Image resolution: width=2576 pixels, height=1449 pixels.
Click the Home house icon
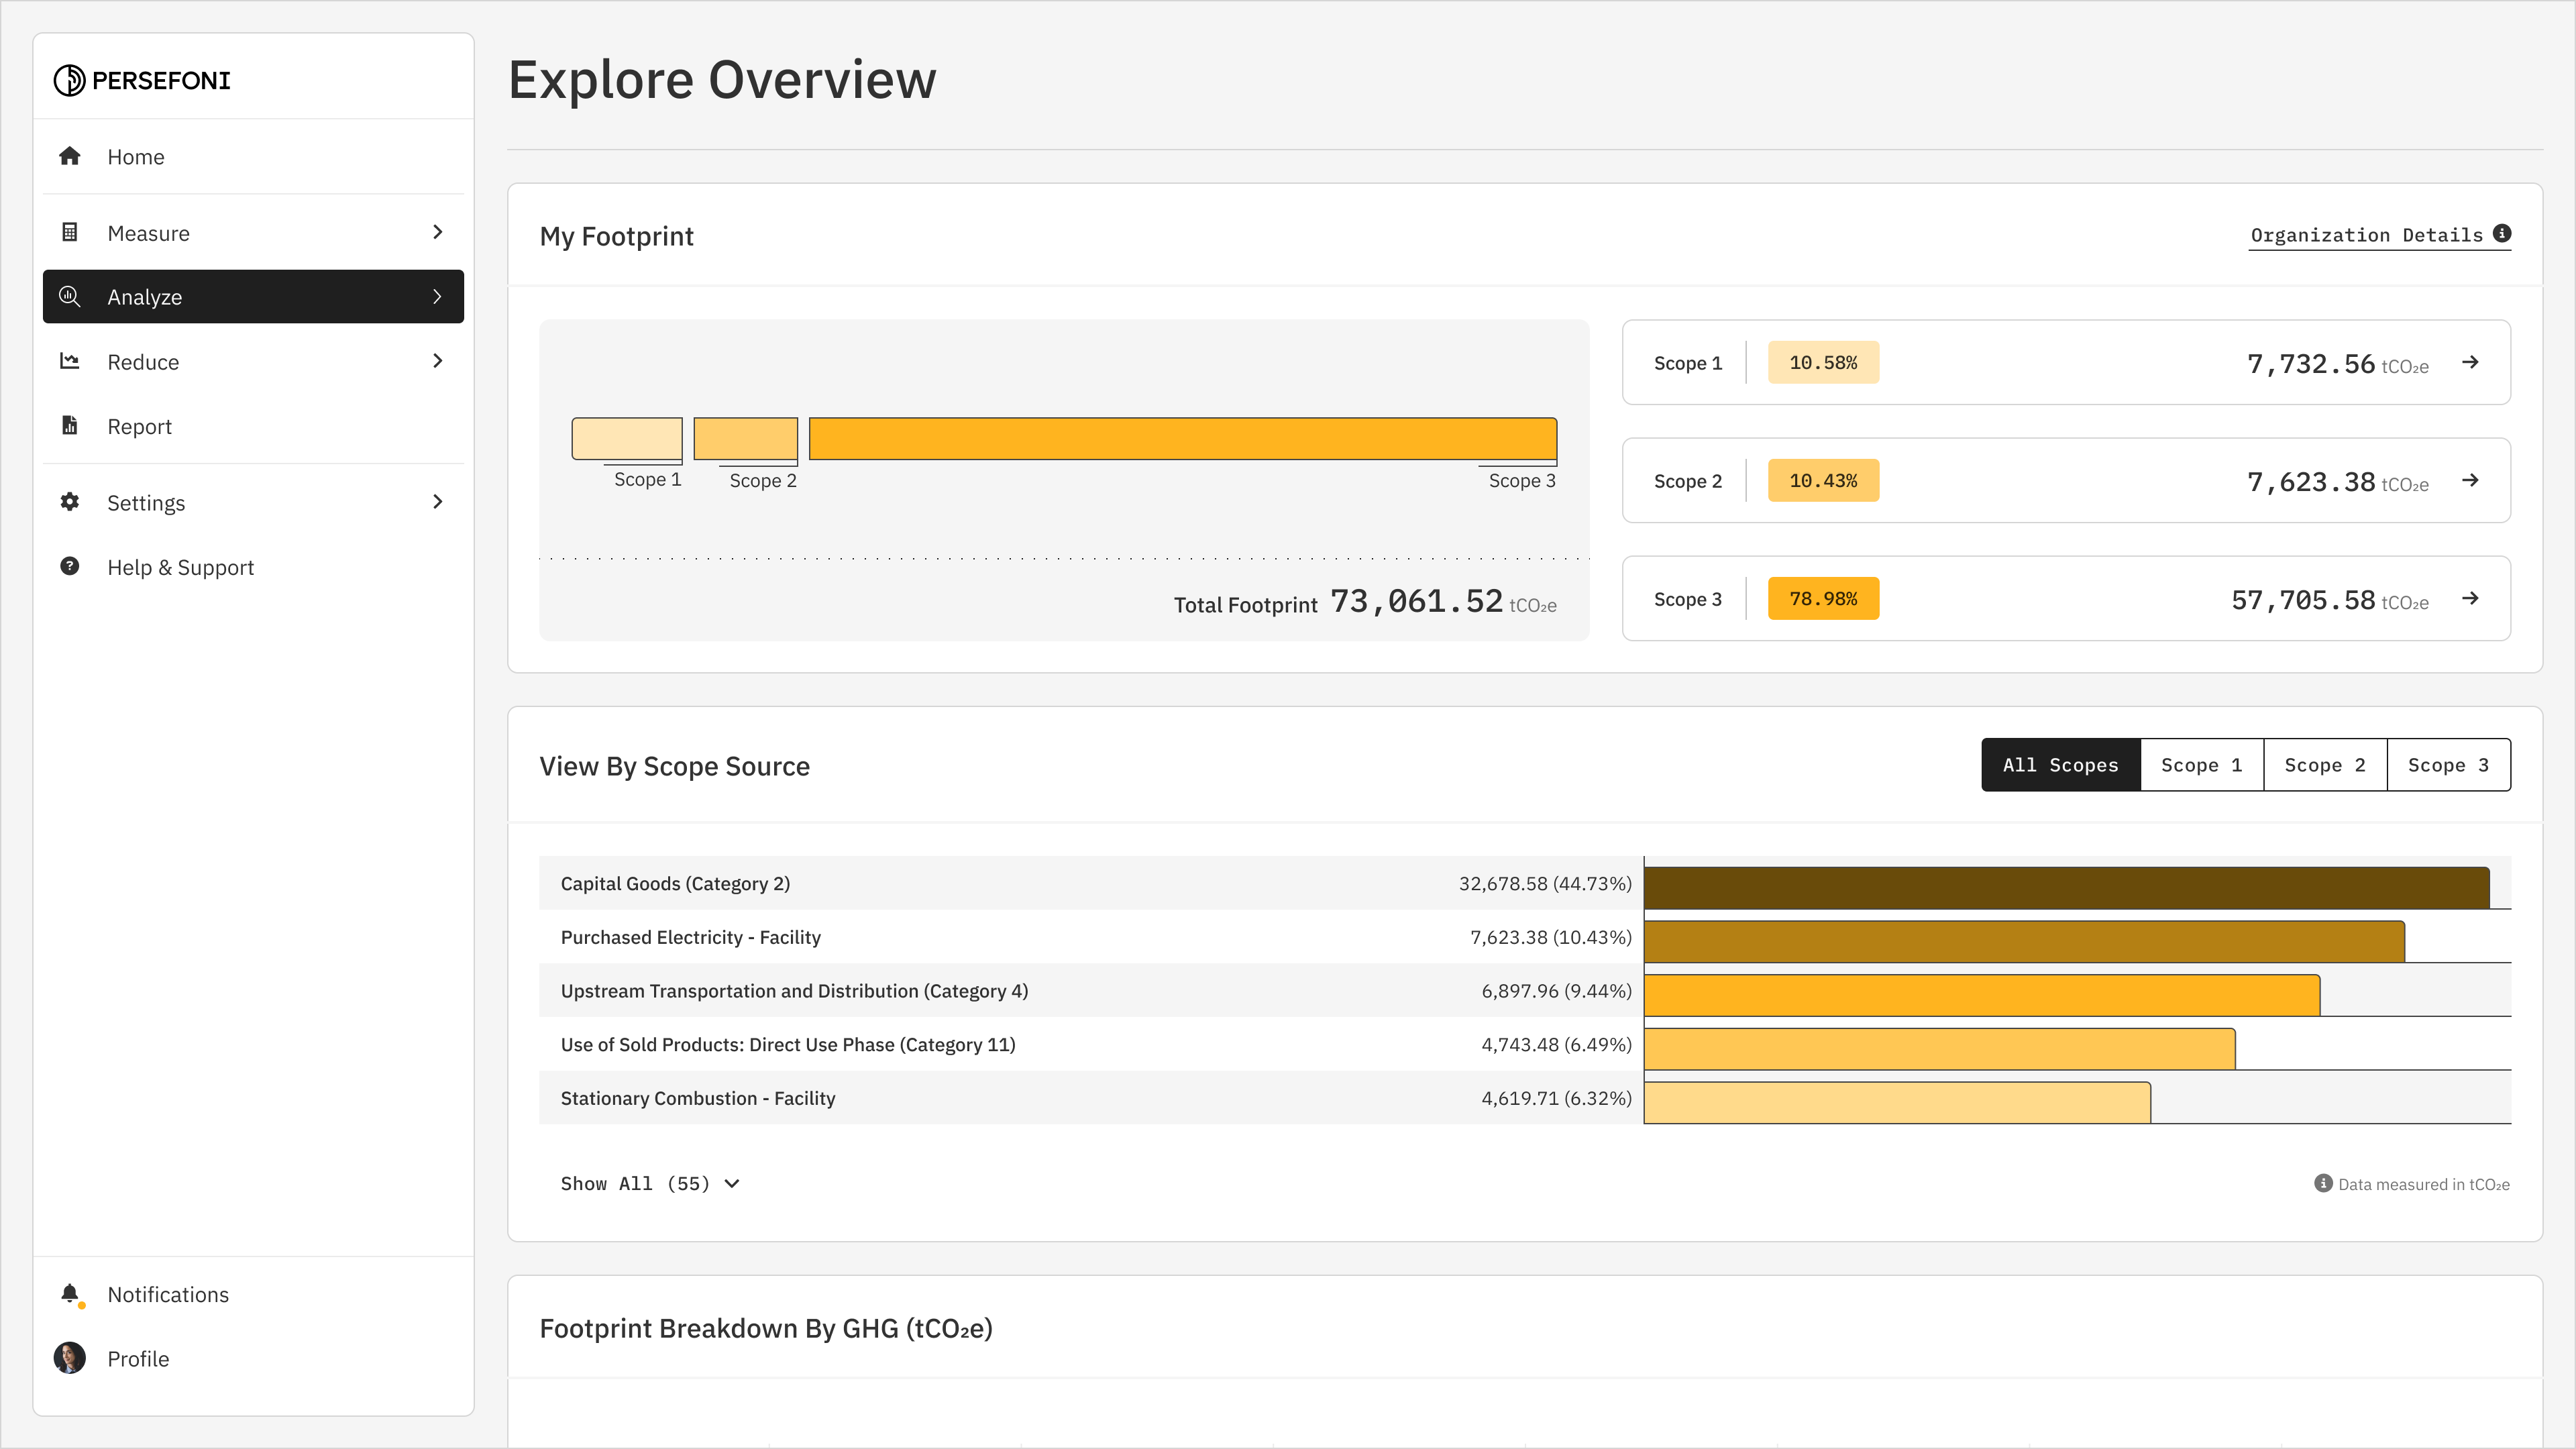point(69,156)
